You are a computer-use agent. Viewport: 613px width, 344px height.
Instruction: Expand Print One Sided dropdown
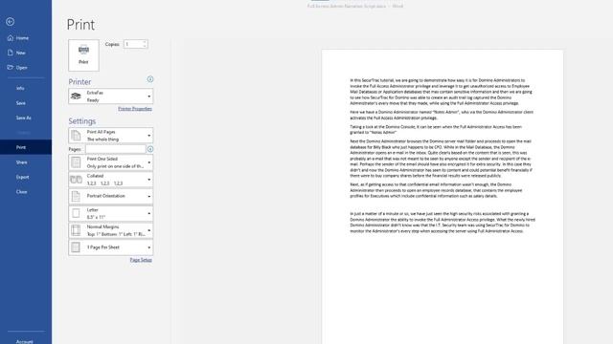(111, 162)
